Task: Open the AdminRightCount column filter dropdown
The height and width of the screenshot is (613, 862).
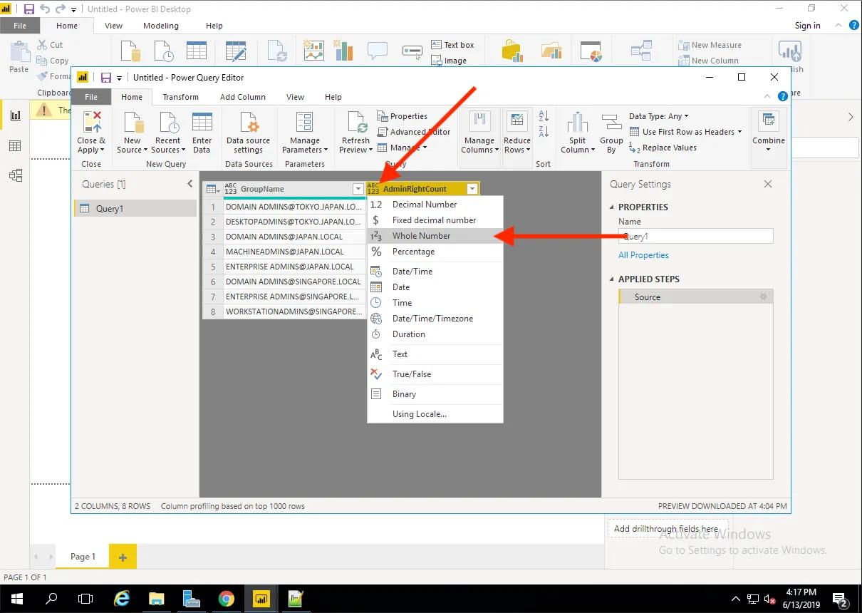Action: coord(472,189)
